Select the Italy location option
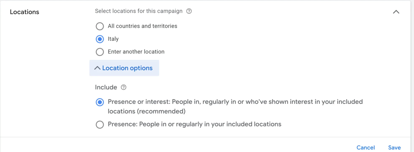 [x=100, y=39]
